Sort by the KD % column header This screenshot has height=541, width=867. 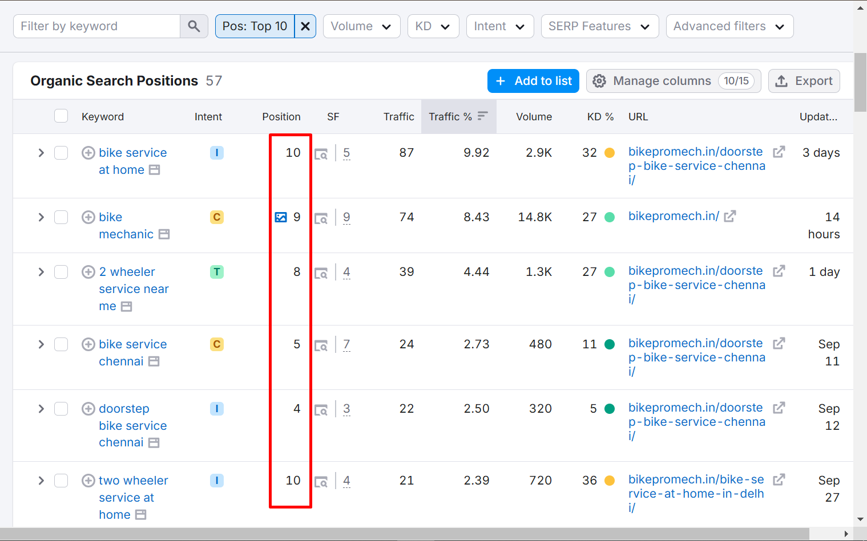click(600, 116)
